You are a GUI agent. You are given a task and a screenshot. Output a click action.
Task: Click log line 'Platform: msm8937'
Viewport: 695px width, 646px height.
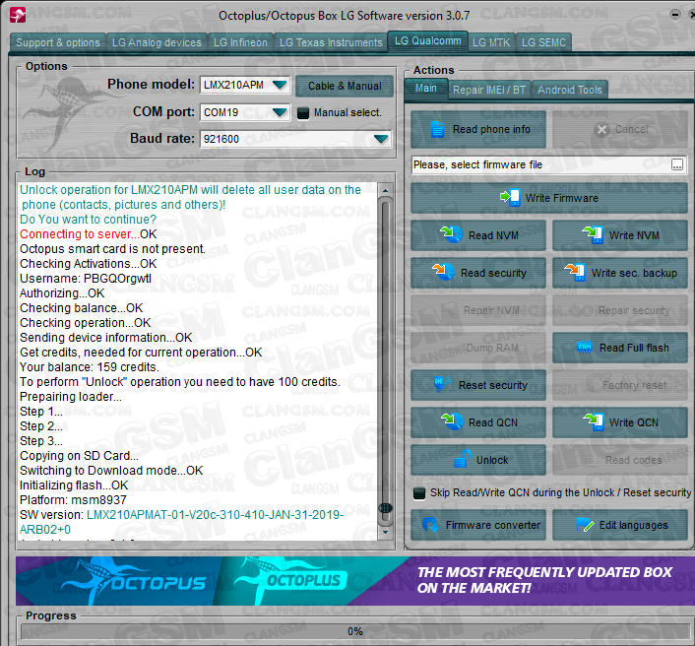pyautogui.click(x=73, y=499)
